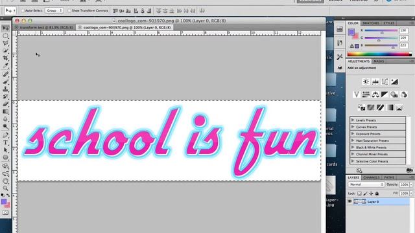Select Layer 0 thumbnail

(x=359, y=201)
